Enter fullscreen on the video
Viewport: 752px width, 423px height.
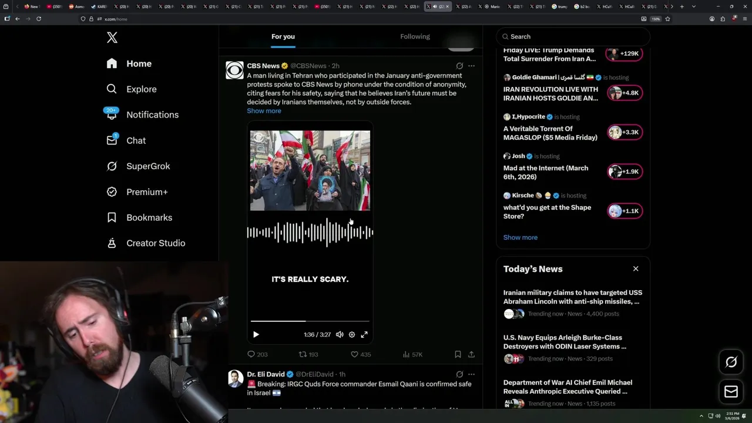click(364, 334)
